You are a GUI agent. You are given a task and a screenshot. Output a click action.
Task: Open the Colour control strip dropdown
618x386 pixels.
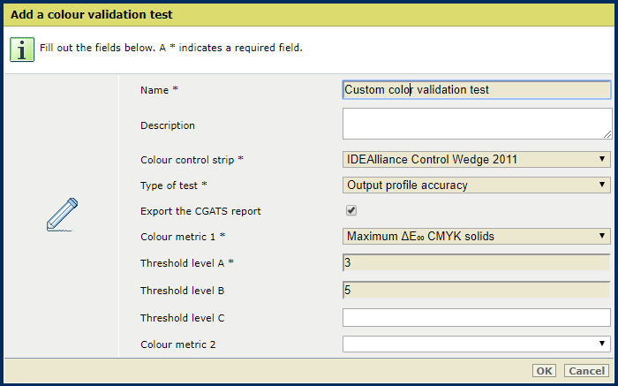(x=476, y=159)
